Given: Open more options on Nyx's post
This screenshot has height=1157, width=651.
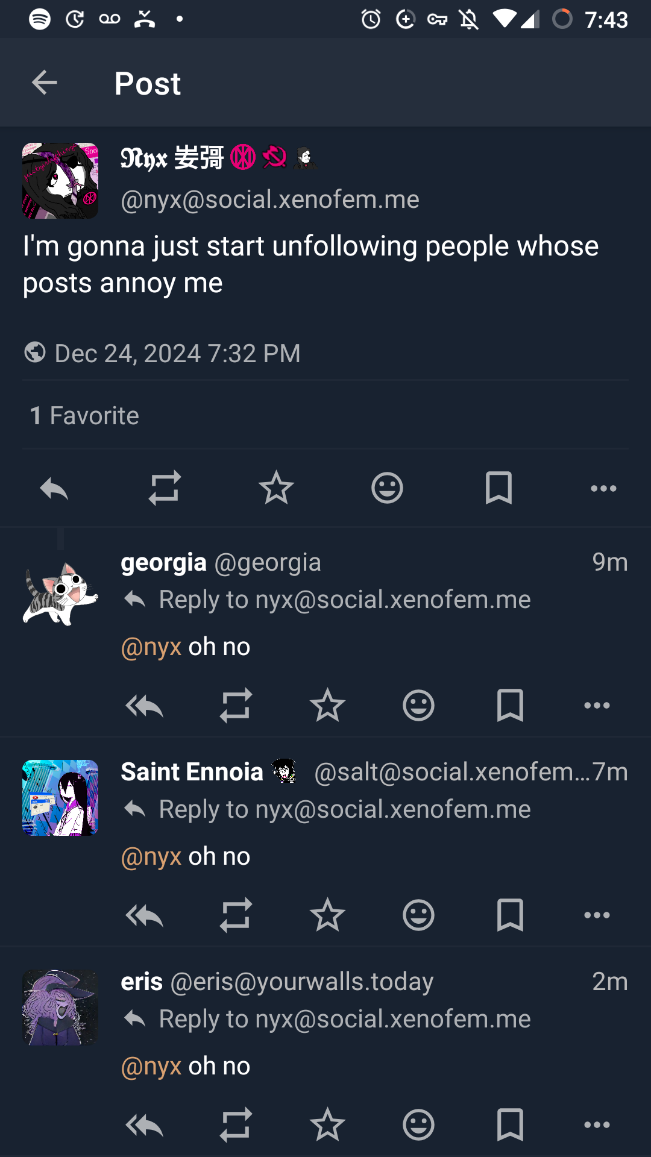Looking at the screenshot, I should [x=603, y=488].
